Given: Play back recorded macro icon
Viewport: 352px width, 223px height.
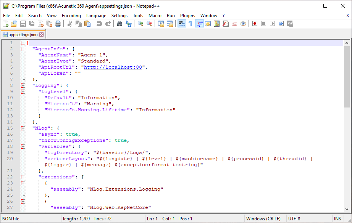Looking at the screenshot, I should [272, 24].
